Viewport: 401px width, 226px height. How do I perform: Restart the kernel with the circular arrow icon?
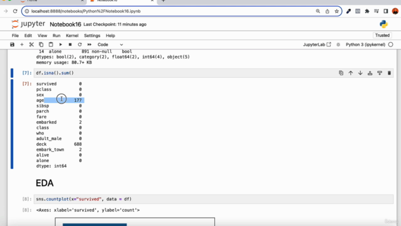(x=80, y=45)
